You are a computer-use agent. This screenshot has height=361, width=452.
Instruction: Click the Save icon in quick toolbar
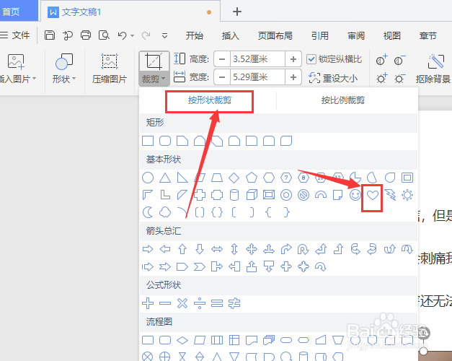click(50, 35)
